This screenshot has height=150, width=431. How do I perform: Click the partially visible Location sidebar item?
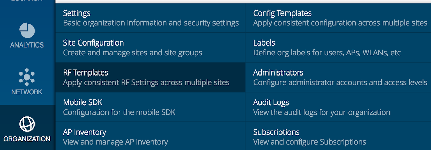(x=27, y=1)
